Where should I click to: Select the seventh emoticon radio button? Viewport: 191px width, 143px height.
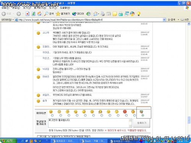102,116
